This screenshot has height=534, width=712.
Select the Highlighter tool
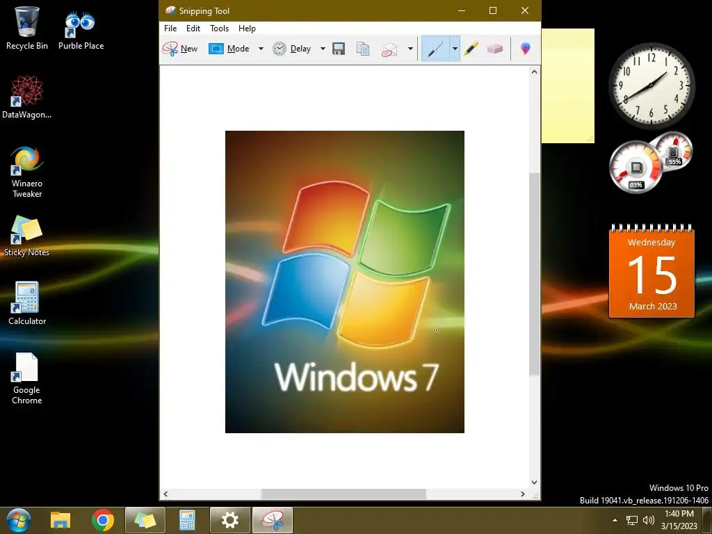coord(471,49)
